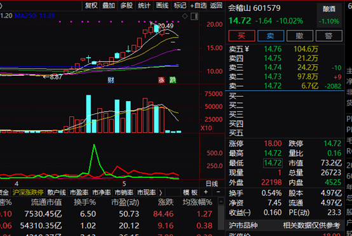Screen dimensions: 352x236
Task: Click the X10 volume multiplier label
Action: click(206, 128)
